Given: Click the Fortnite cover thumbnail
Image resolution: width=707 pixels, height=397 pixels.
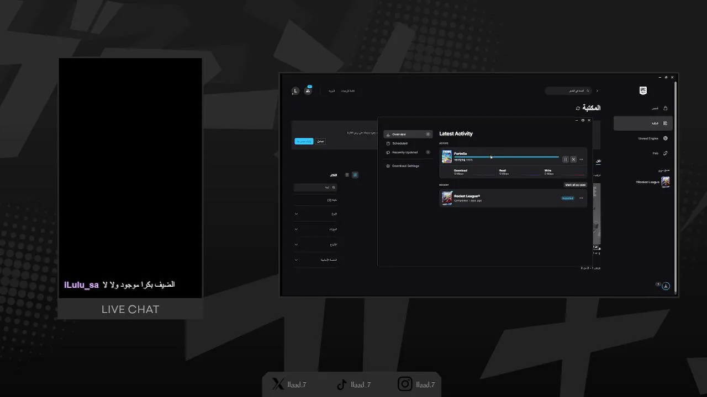Looking at the screenshot, I should [447, 157].
